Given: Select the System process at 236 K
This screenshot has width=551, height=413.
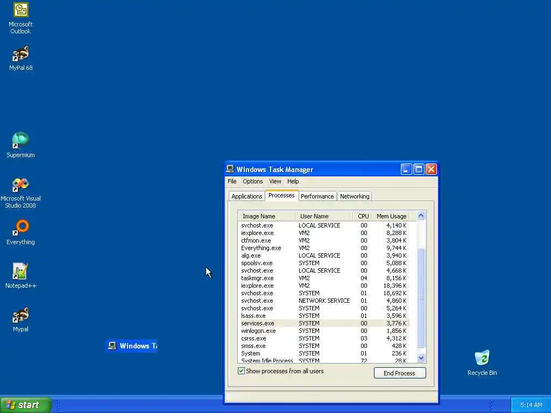Looking at the screenshot, I should point(323,353).
